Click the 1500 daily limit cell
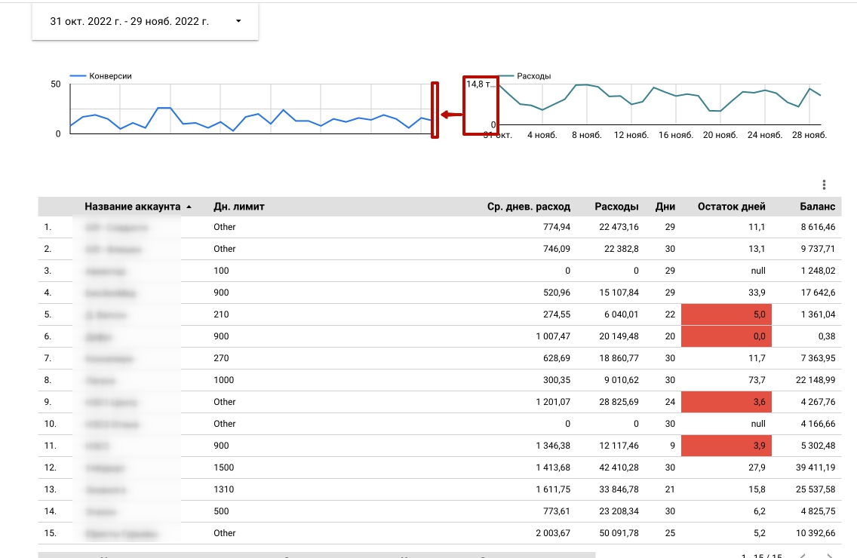This screenshot has width=857, height=558. click(224, 468)
